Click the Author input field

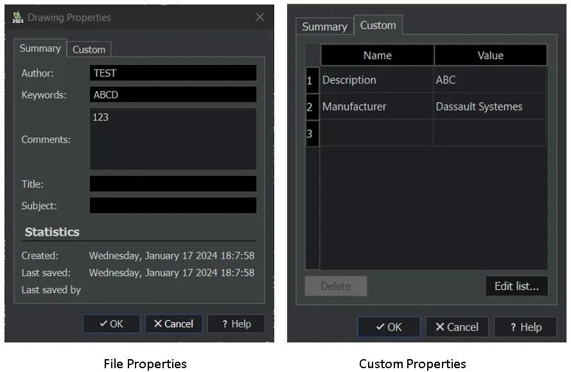click(173, 73)
